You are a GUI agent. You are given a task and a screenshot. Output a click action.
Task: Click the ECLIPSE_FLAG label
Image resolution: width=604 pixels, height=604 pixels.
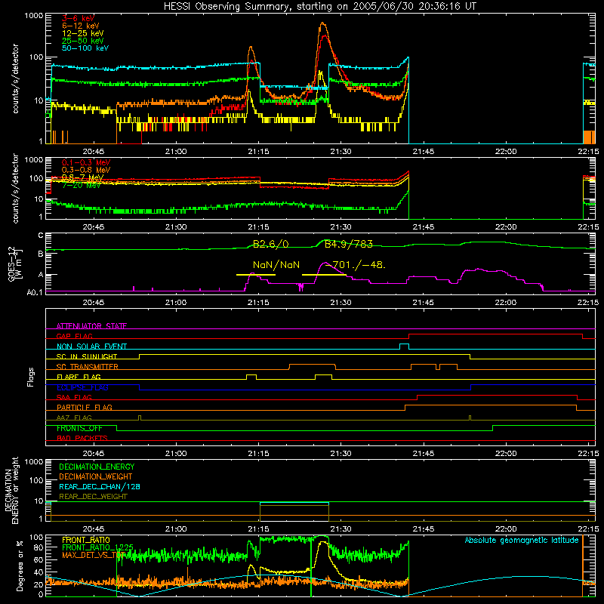(x=82, y=387)
